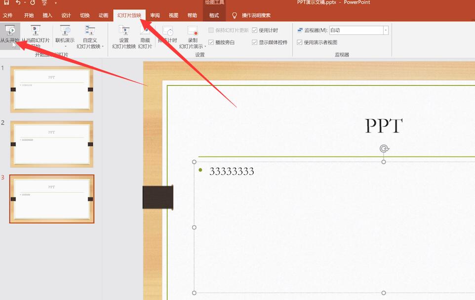Image resolution: width=475 pixels, height=300 pixels.
Task: Expand the 联机演示 dropdown arrow
Action: click(x=65, y=46)
